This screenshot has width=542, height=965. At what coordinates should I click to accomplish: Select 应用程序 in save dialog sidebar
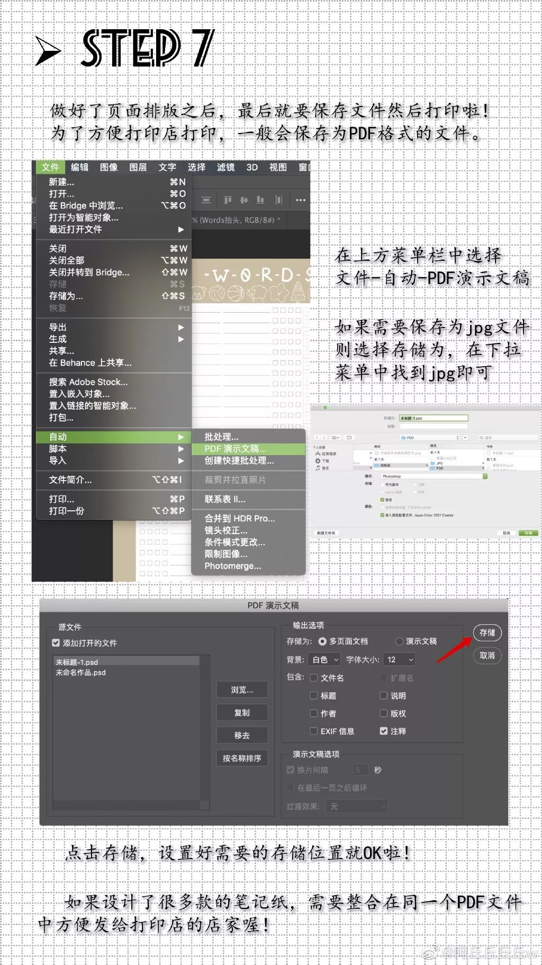pyautogui.click(x=326, y=454)
